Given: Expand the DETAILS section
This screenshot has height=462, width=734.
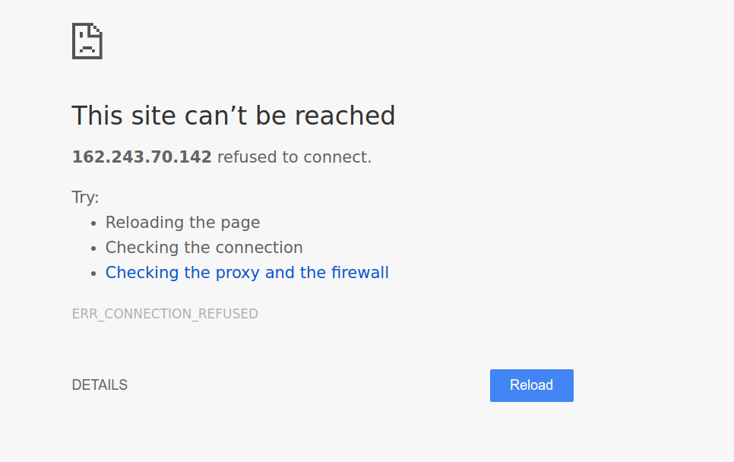Looking at the screenshot, I should point(100,384).
